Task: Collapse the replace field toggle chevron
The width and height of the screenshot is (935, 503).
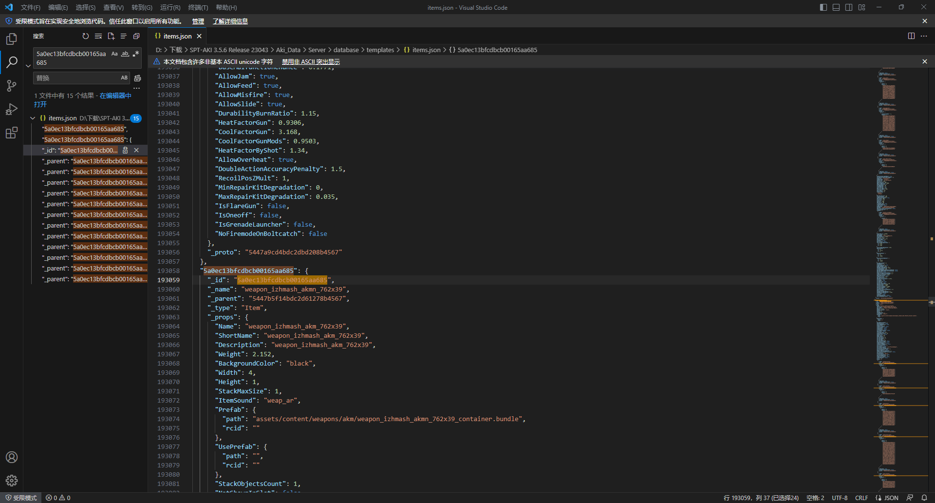Action: (x=28, y=66)
